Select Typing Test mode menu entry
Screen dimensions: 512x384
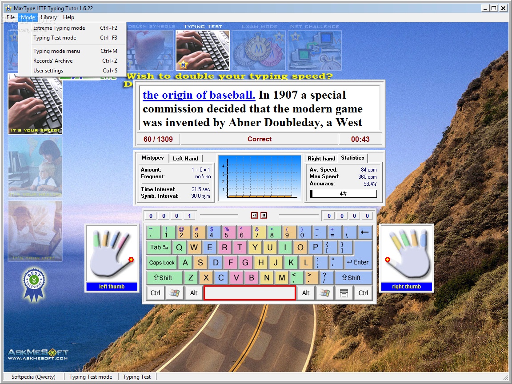click(72, 38)
